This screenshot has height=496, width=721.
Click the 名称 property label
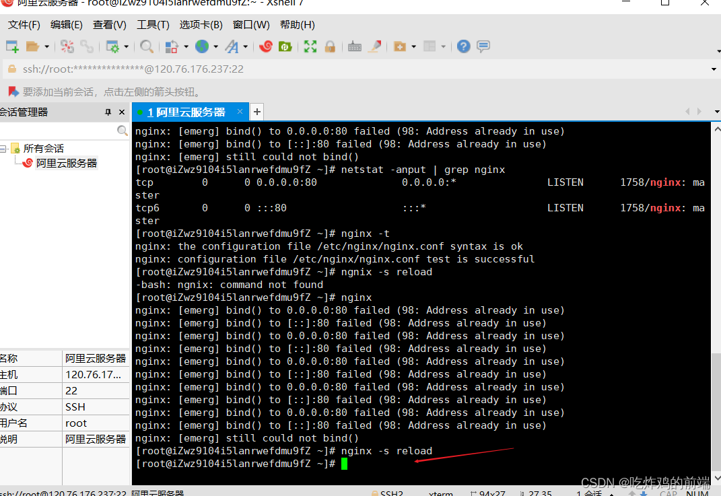pyautogui.click(x=9, y=359)
